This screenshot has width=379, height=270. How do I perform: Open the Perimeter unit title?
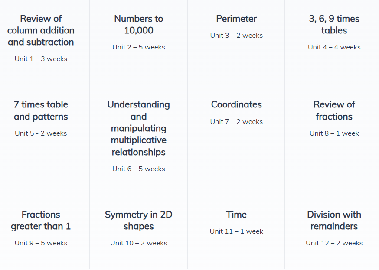(x=236, y=19)
